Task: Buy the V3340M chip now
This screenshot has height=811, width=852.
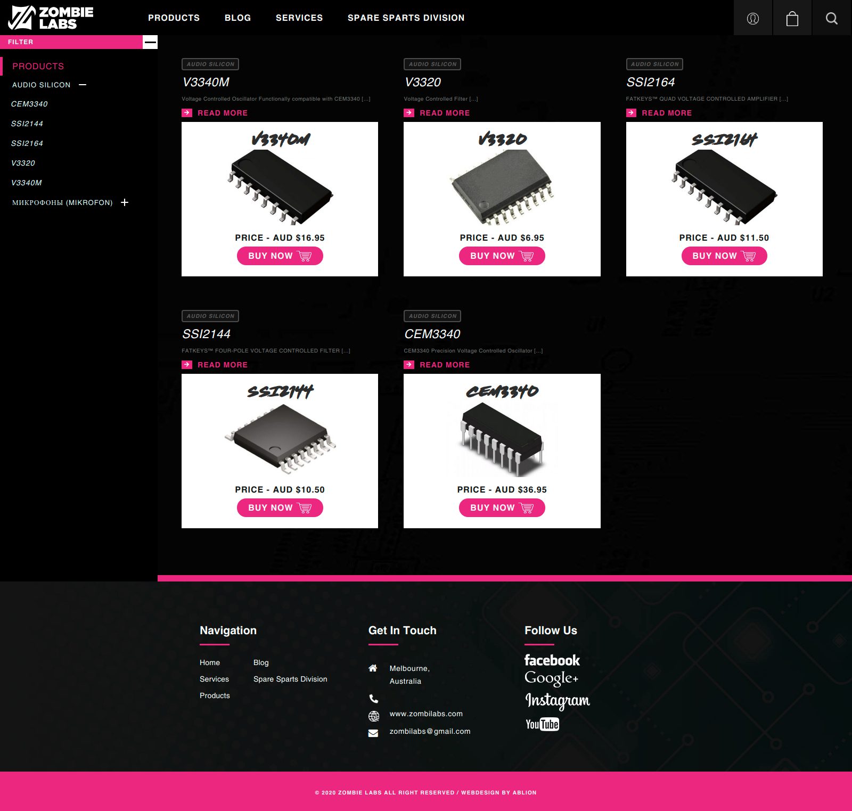Action: coord(280,256)
